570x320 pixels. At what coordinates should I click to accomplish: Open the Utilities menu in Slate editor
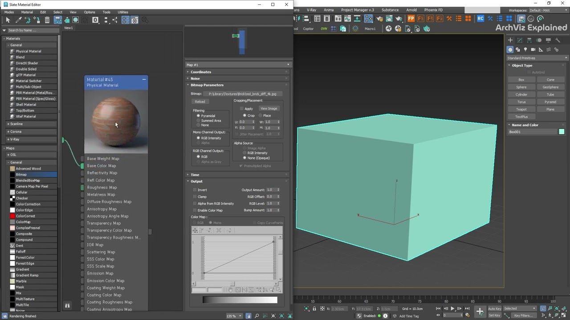pyautogui.click(x=122, y=12)
